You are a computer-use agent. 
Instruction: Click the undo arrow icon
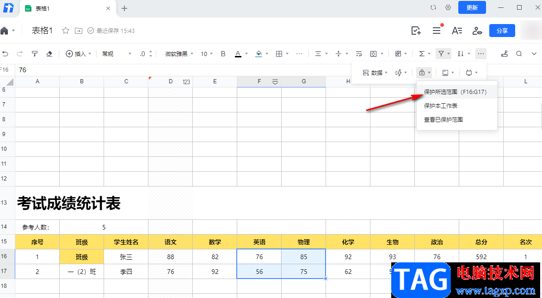pyautogui.click(x=5, y=54)
